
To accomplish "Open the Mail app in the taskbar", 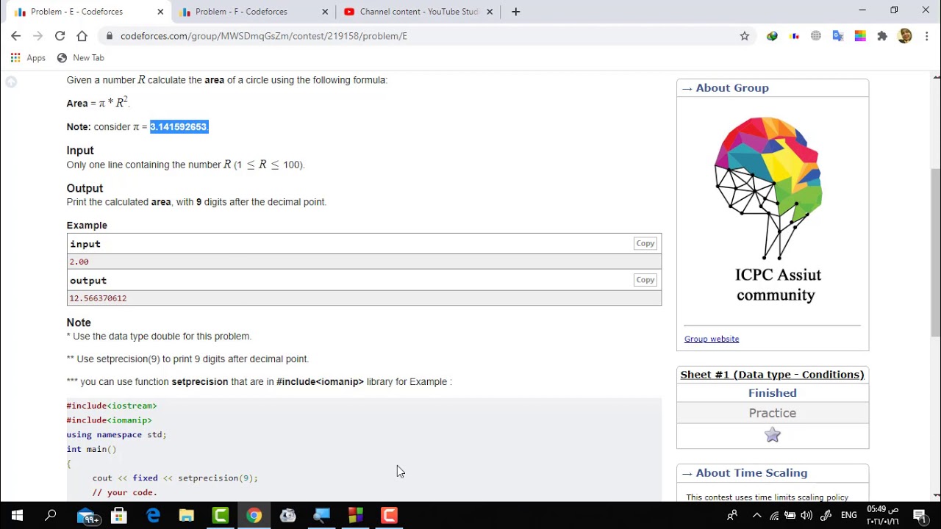I will click(x=87, y=516).
